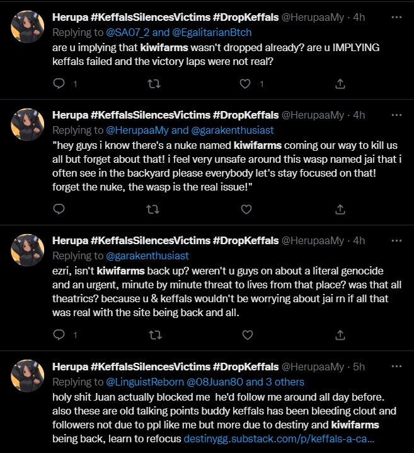Retweet the nuke and wasp tweet
The width and height of the screenshot is (414, 453).
[152, 209]
